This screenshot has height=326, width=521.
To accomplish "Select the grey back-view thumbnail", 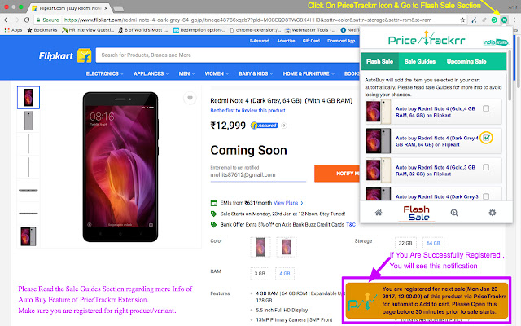I will [x=28, y=121].
